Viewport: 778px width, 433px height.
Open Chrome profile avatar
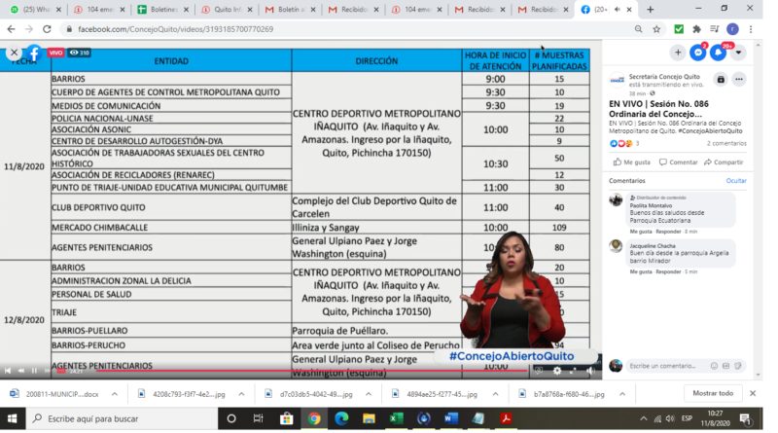[x=732, y=29]
